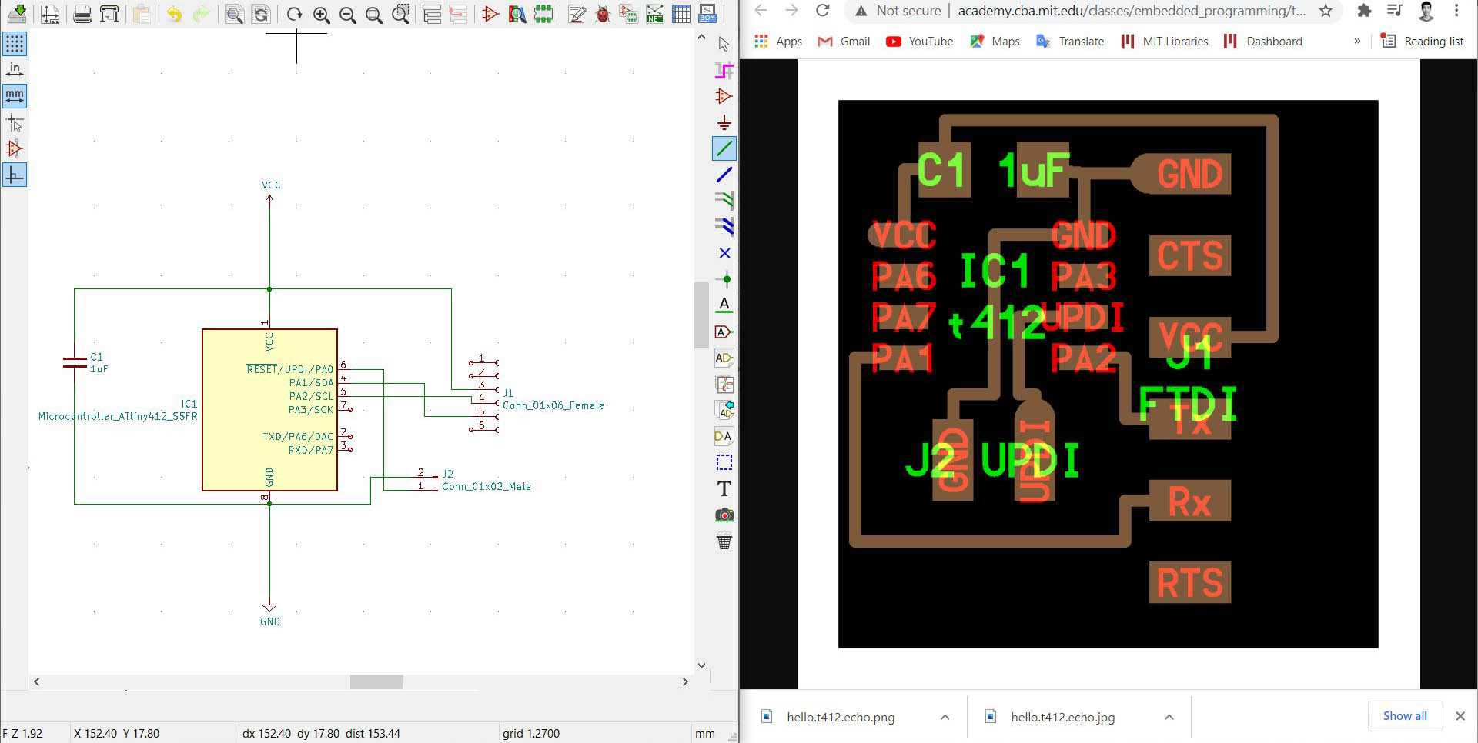Open the Reading list
The height and width of the screenshot is (743, 1478).
(x=1423, y=42)
